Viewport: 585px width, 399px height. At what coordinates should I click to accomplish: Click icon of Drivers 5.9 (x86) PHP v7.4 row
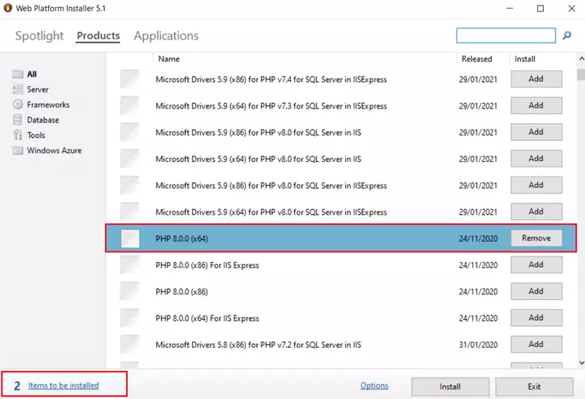tap(130, 79)
